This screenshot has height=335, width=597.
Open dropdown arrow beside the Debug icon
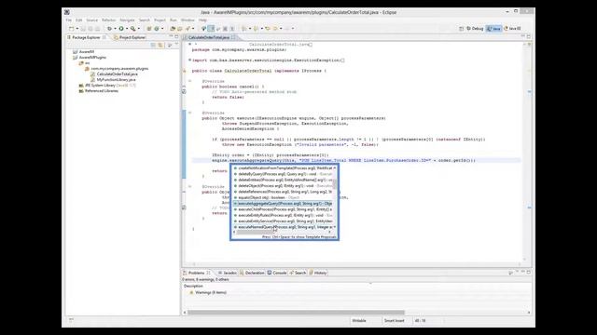(x=115, y=29)
